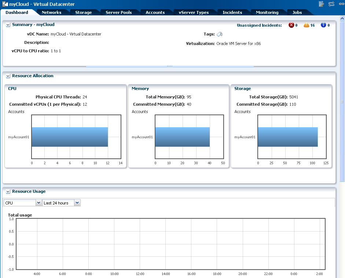The image size is (345, 278).
Task: Click Committed Memory(GB) value 40
Action: (189, 104)
